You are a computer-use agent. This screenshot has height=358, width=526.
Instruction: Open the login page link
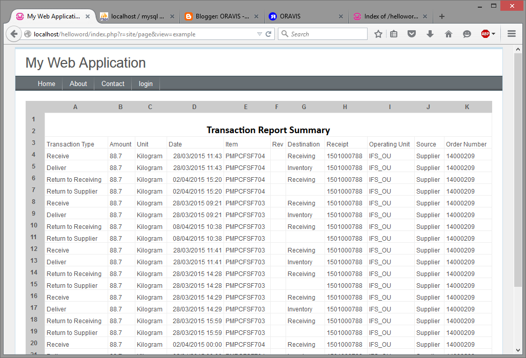tap(146, 83)
